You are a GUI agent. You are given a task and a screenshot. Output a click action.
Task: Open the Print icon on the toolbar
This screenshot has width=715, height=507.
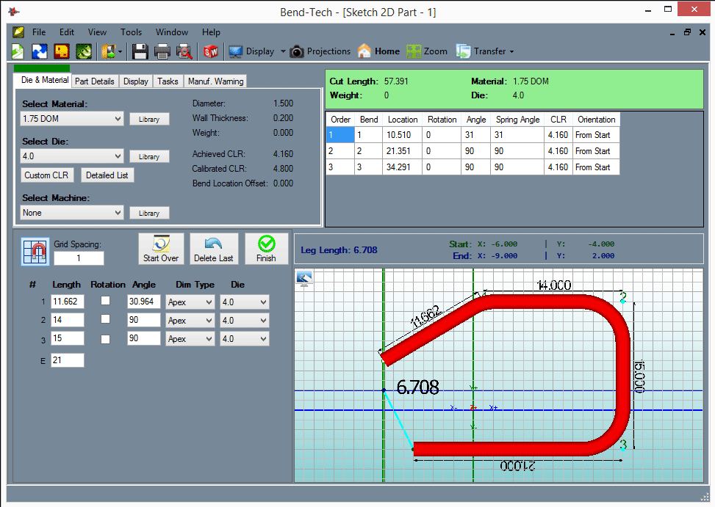(161, 51)
